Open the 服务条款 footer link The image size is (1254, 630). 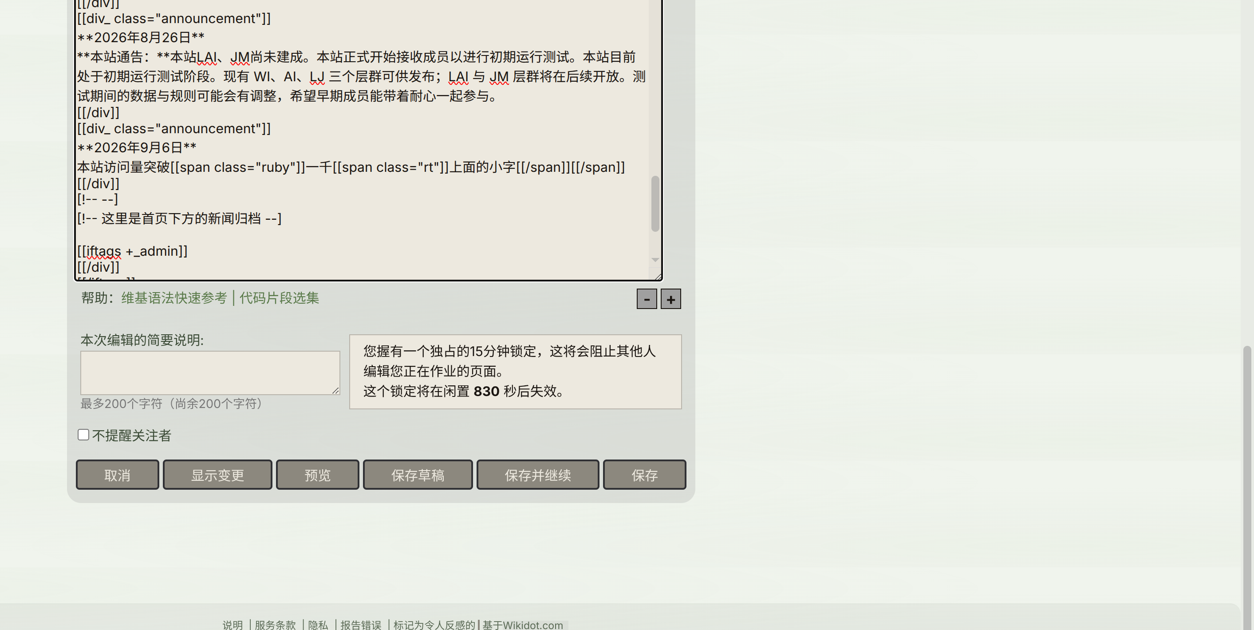pyautogui.click(x=275, y=625)
